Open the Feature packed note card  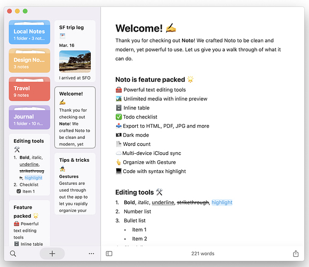pyautogui.click(x=29, y=223)
